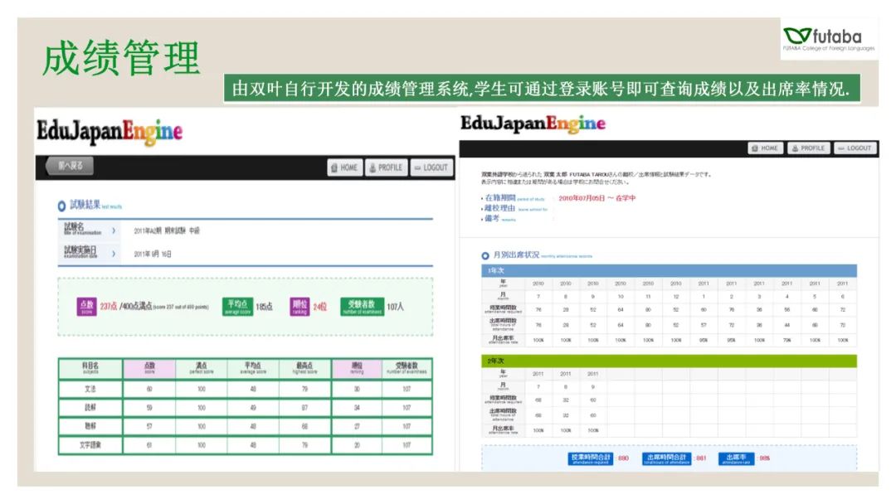Screen dimensions: 896x504
Task: Click the EduJapanEngine logo on the test results page
Action: coord(109,131)
